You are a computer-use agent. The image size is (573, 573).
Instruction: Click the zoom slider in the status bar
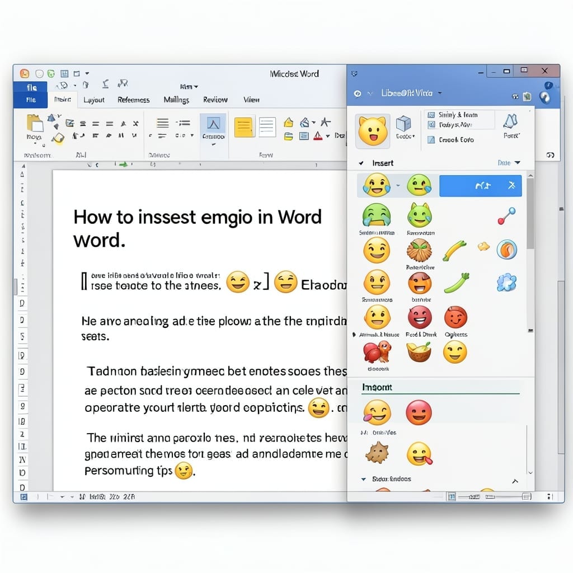[506, 497]
